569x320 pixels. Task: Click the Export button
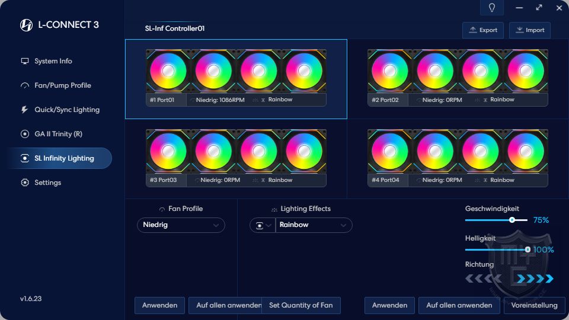pos(483,30)
